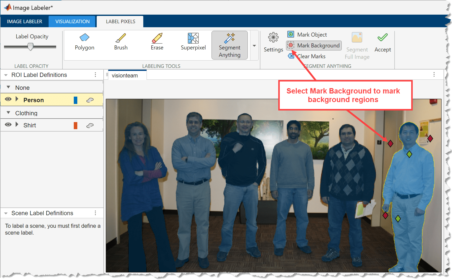Accept the current segmentation
Viewport: 452px width, 280px height.
click(x=383, y=42)
